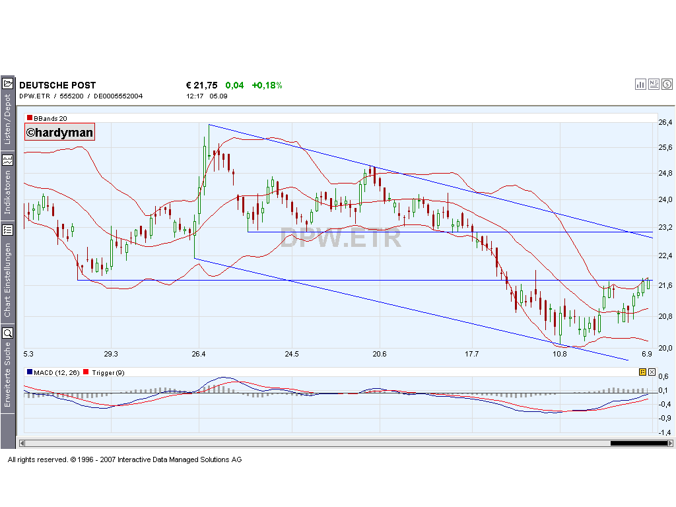The image size is (676, 507).
Task: Open MACD settings via yellow grid icon
Action: coord(641,372)
